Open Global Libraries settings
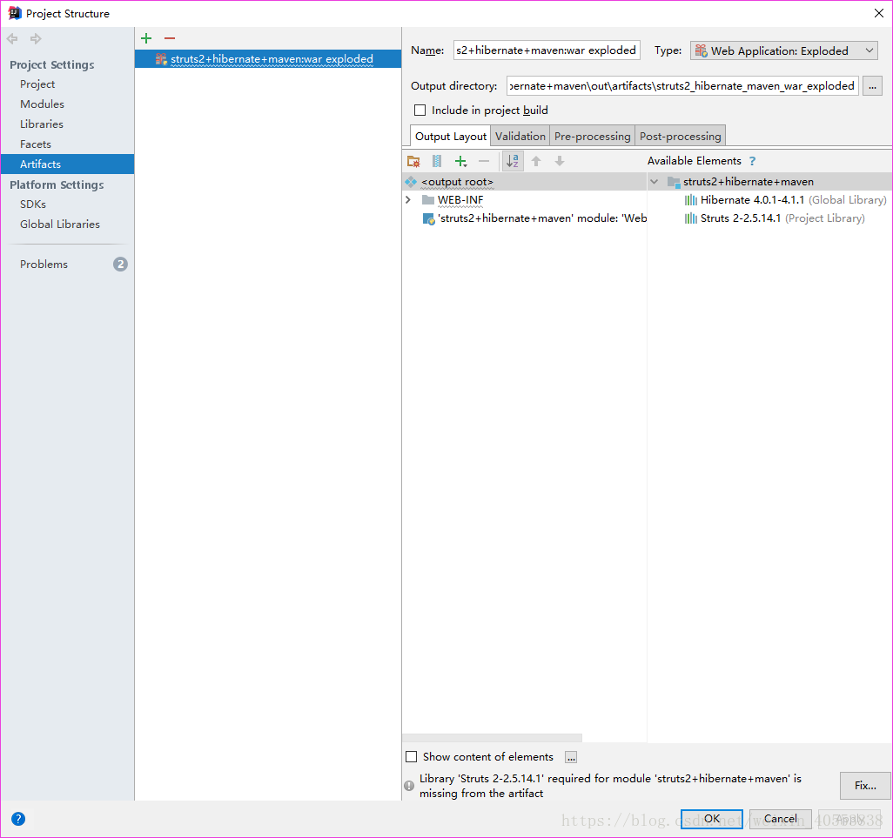The image size is (893, 838). point(60,225)
